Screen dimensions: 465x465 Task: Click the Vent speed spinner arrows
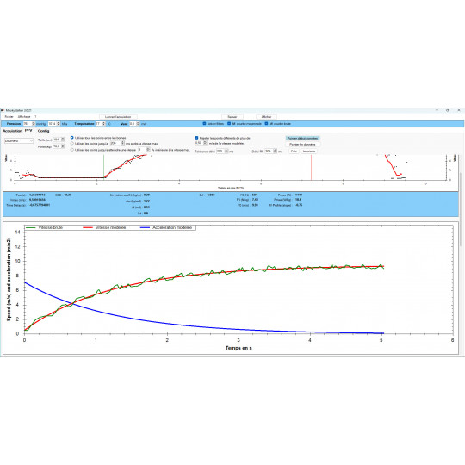click(138, 124)
